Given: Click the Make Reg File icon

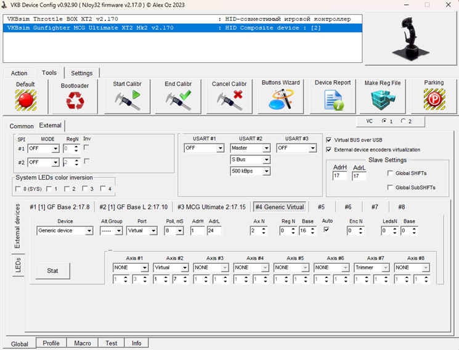Looking at the screenshot, I should pos(383,100).
